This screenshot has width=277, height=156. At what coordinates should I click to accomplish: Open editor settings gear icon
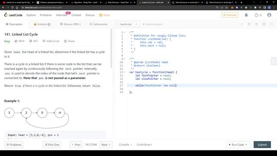coord(264,24)
